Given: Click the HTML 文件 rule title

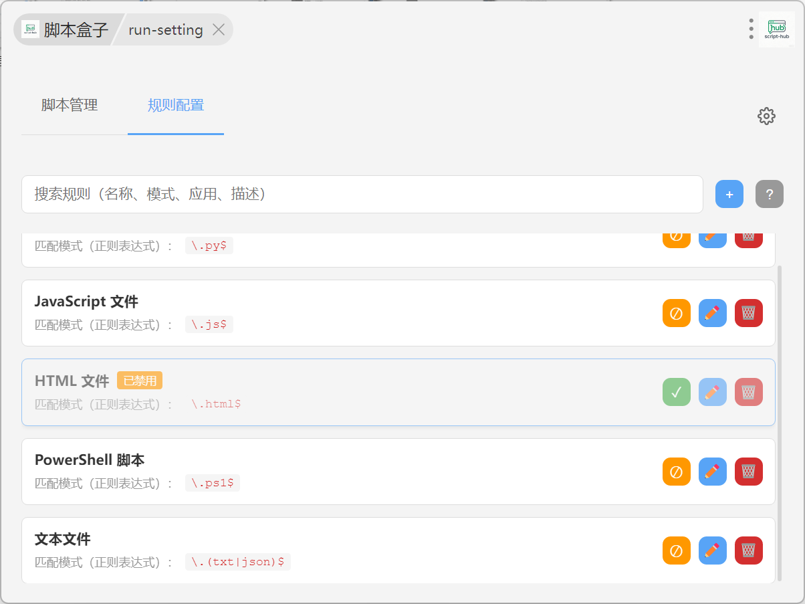Looking at the screenshot, I should pos(72,381).
